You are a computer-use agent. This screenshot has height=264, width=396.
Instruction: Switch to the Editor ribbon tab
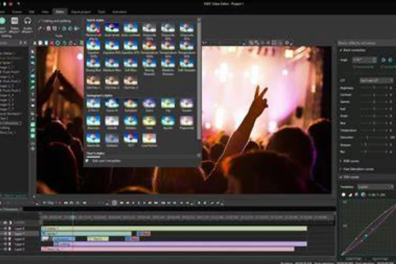pyautogui.click(x=60, y=12)
